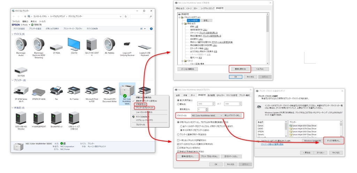Select the H100iRGBPROXT device icon
This screenshot has height=173, width=357.
pyautogui.click(x=38, y=118)
